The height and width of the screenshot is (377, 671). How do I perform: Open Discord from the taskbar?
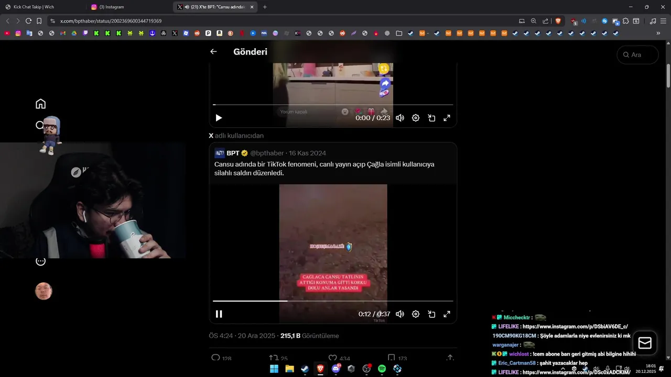click(336, 369)
